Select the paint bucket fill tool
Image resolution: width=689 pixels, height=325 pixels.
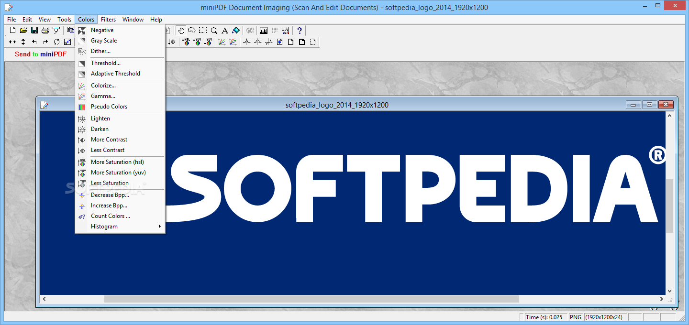point(235,30)
